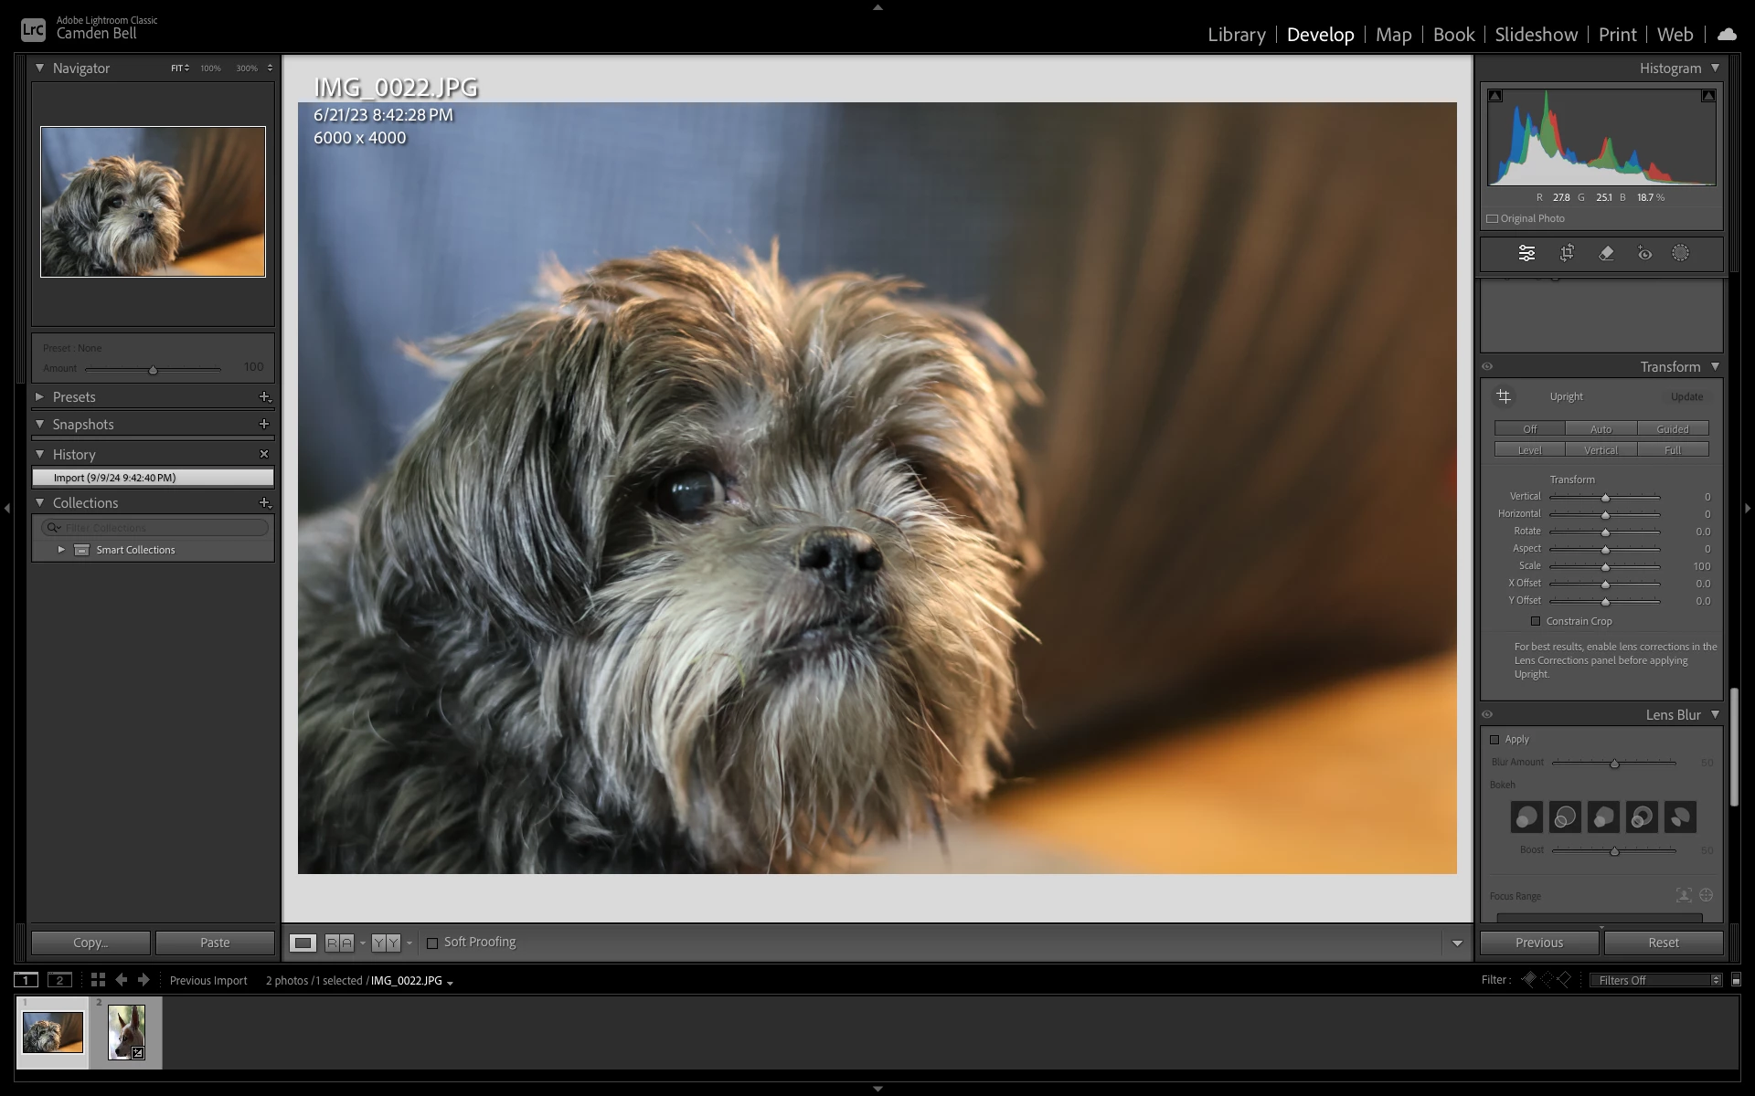
Task: Open the Slideshow module
Action: tap(1536, 35)
